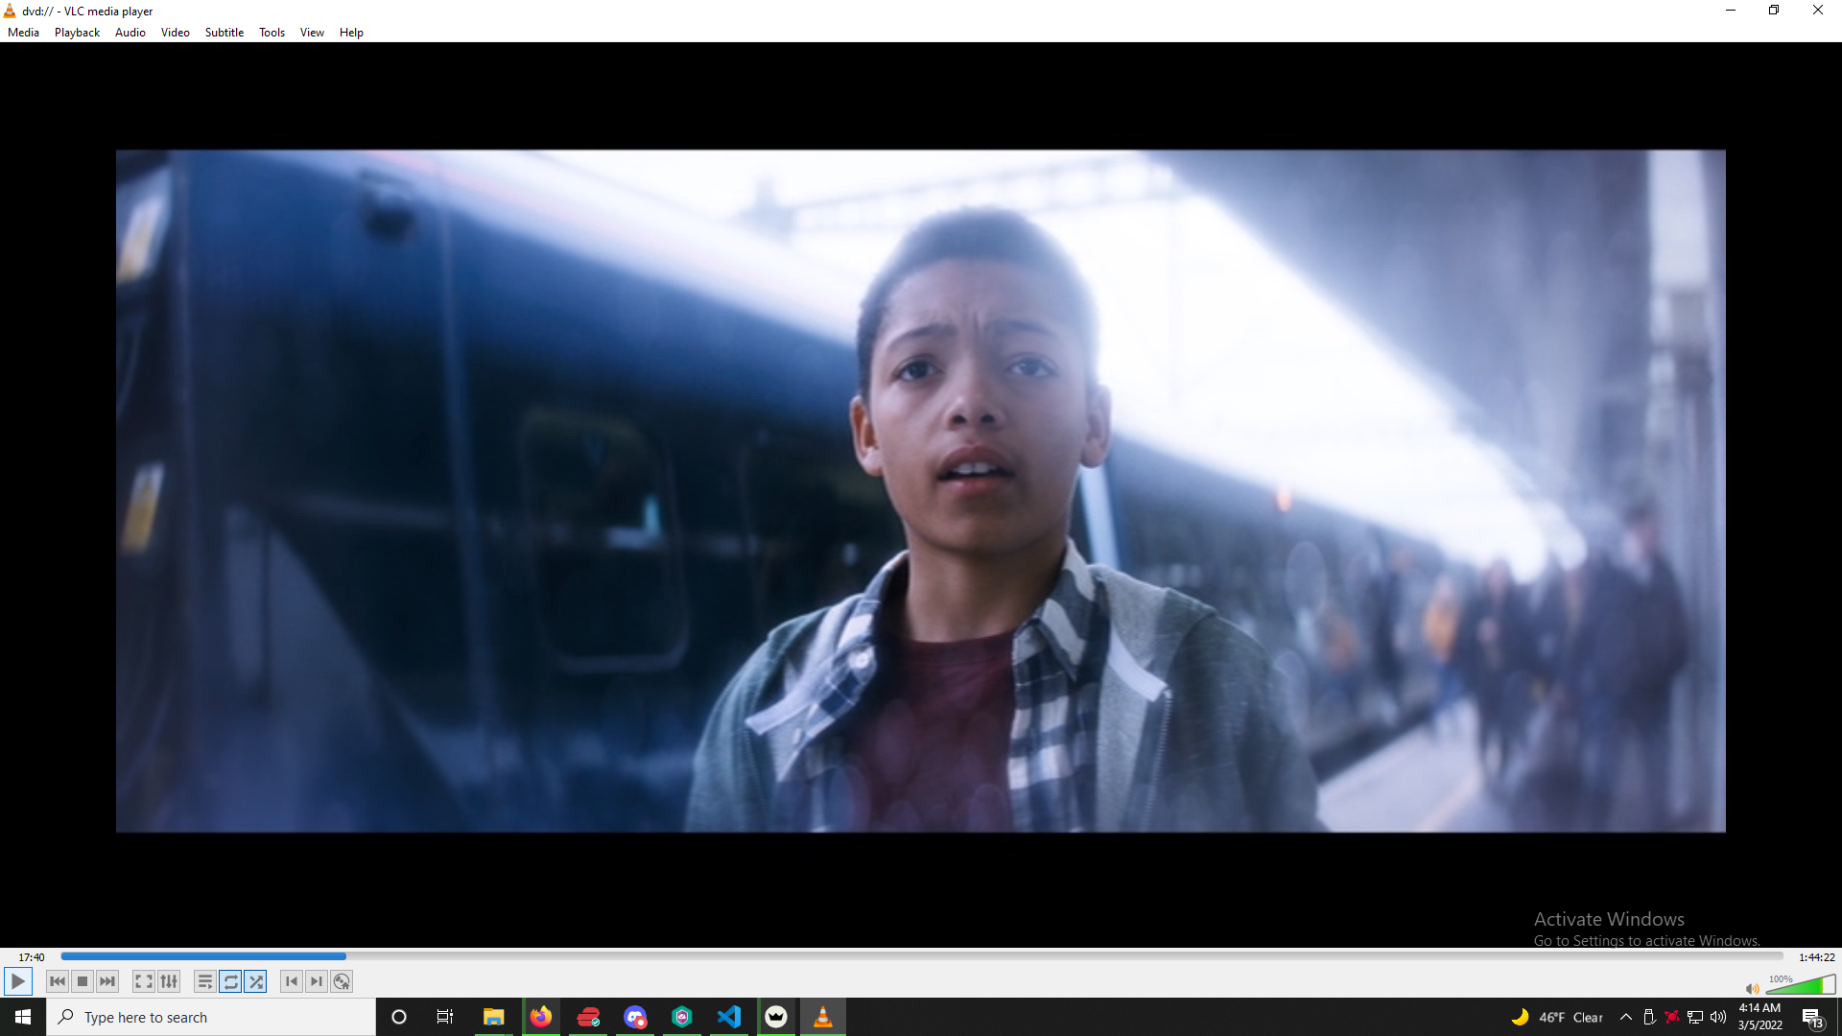1842x1036 pixels.
Task: Open the notification center with 13 alerts
Action: point(1812,1018)
